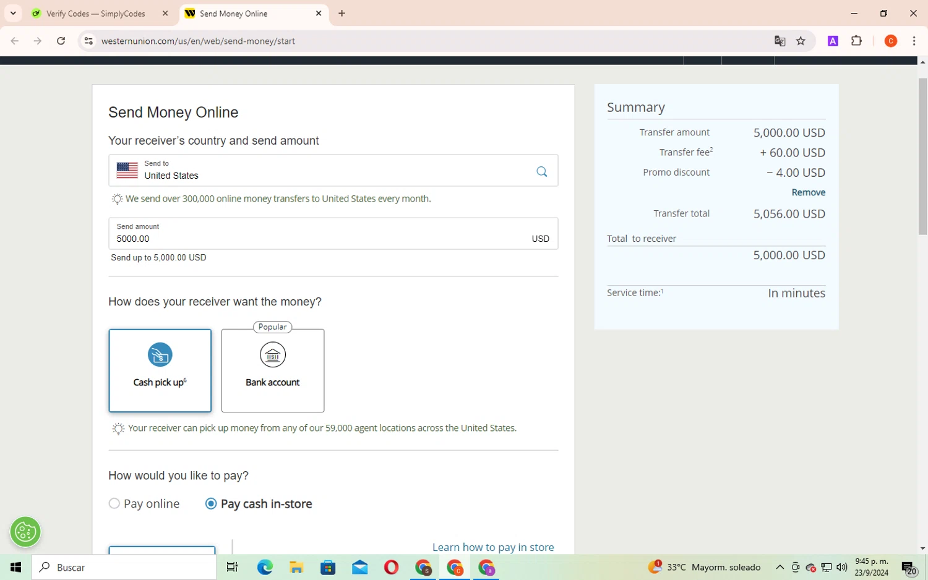928x580 pixels.
Task: Click the page vertical scrollbar thumb
Action: [x=922, y=156]
